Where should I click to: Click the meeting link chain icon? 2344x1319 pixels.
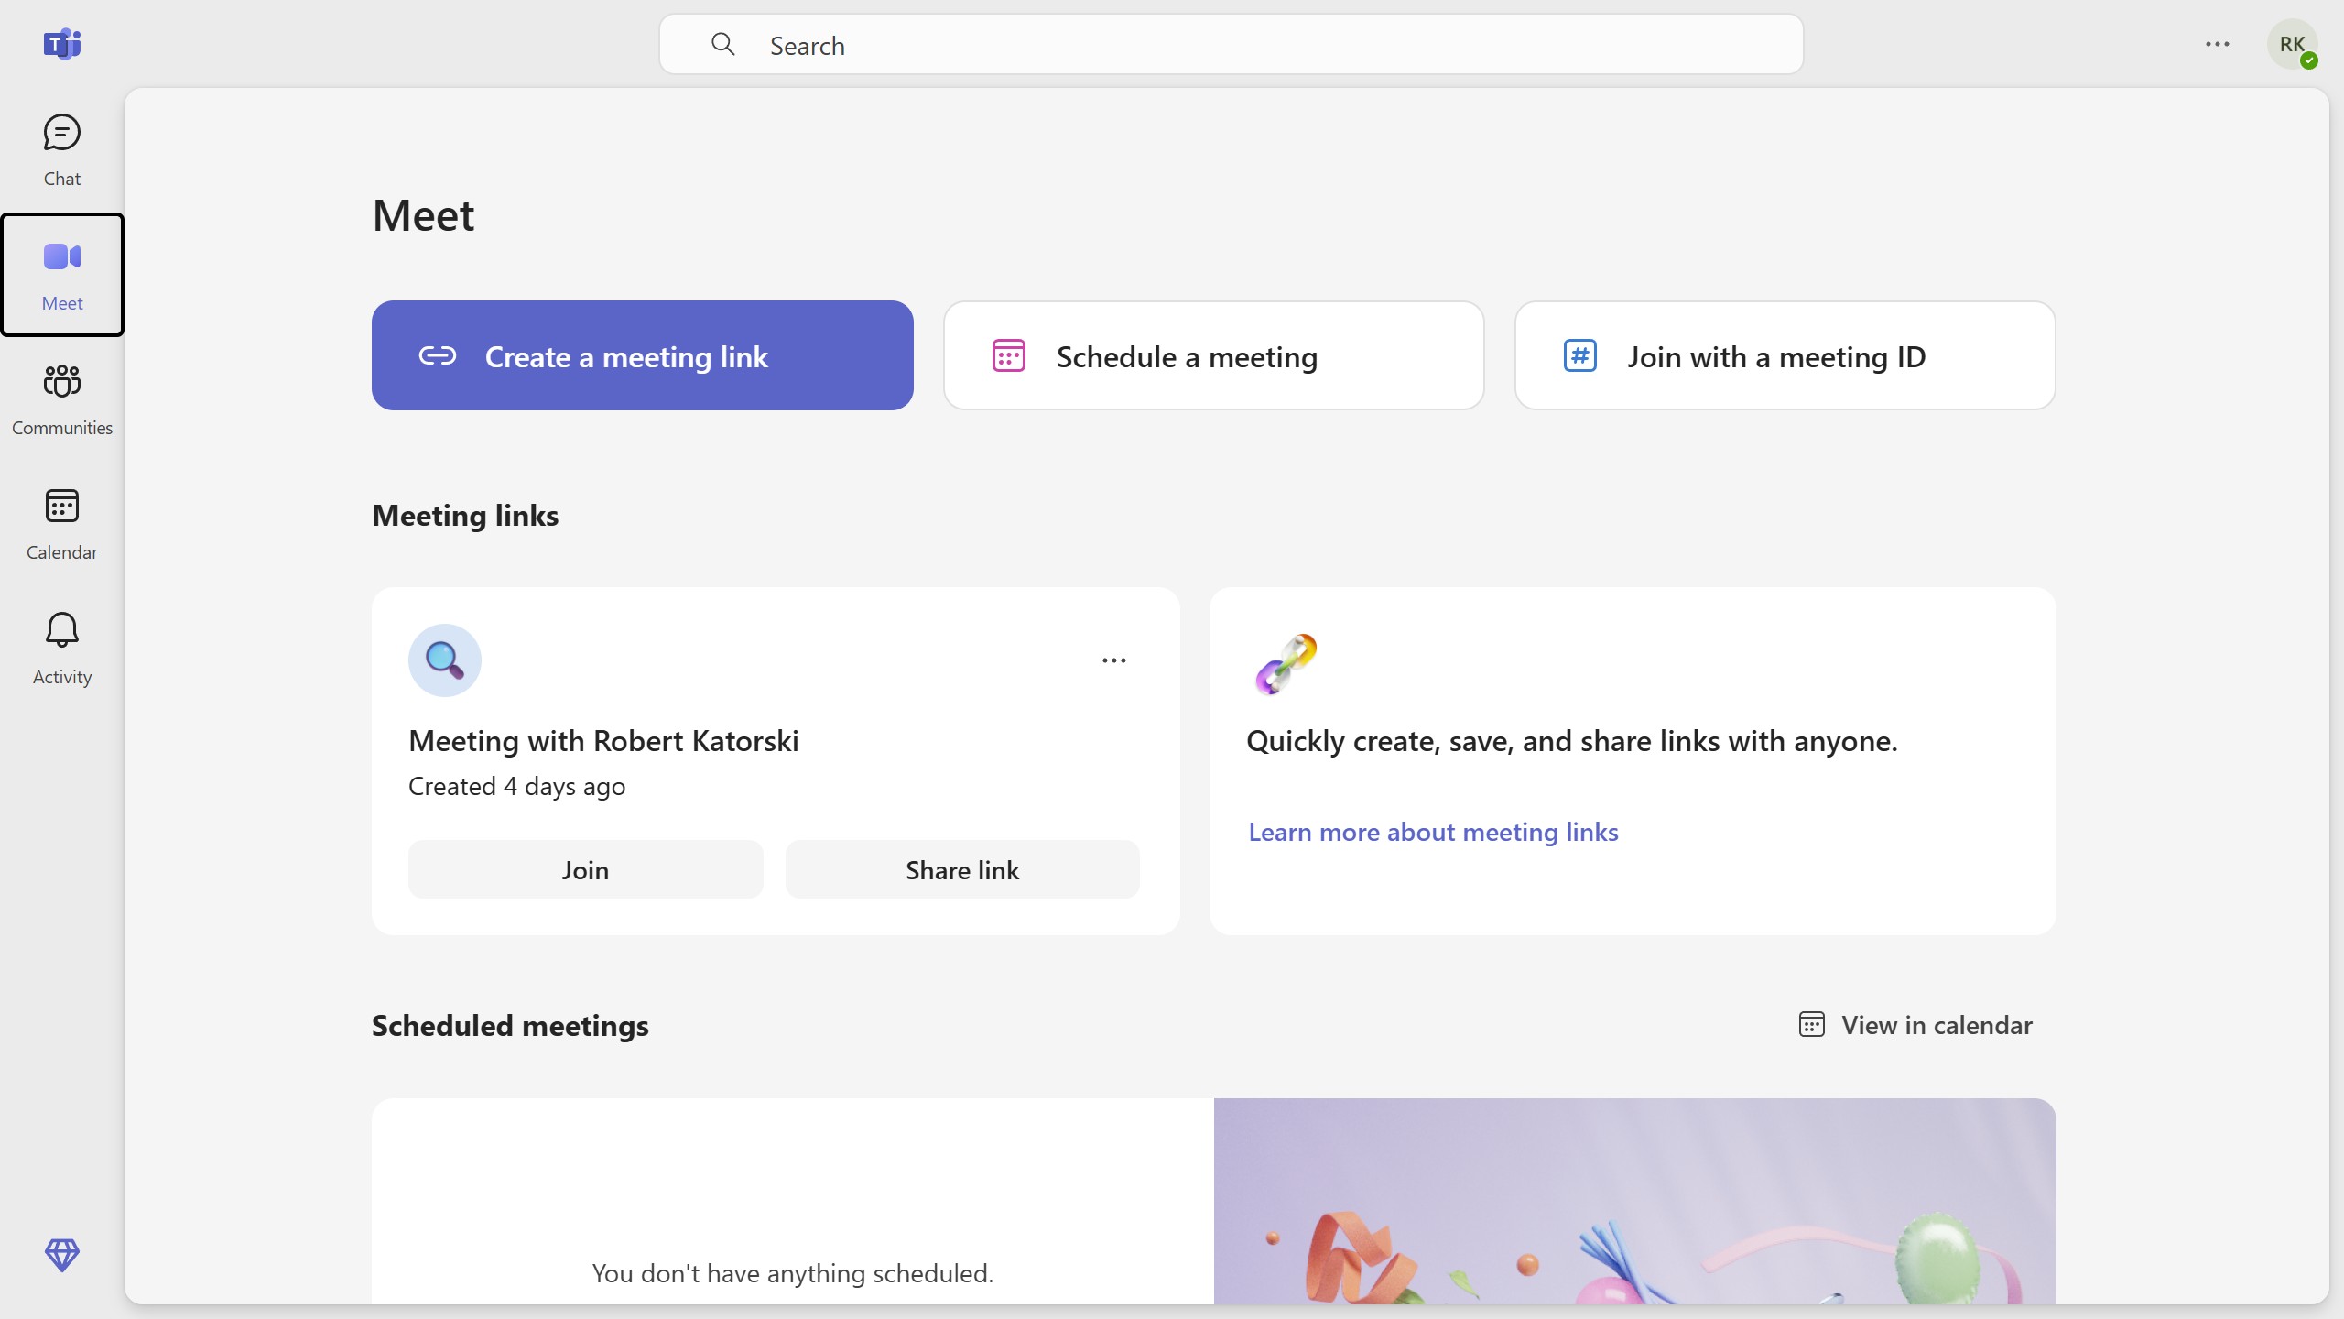tap(437, 357)
